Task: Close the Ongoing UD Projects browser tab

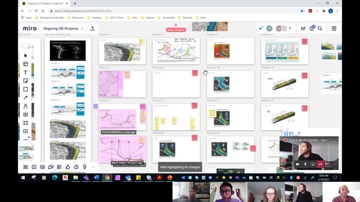Action: 67,3
